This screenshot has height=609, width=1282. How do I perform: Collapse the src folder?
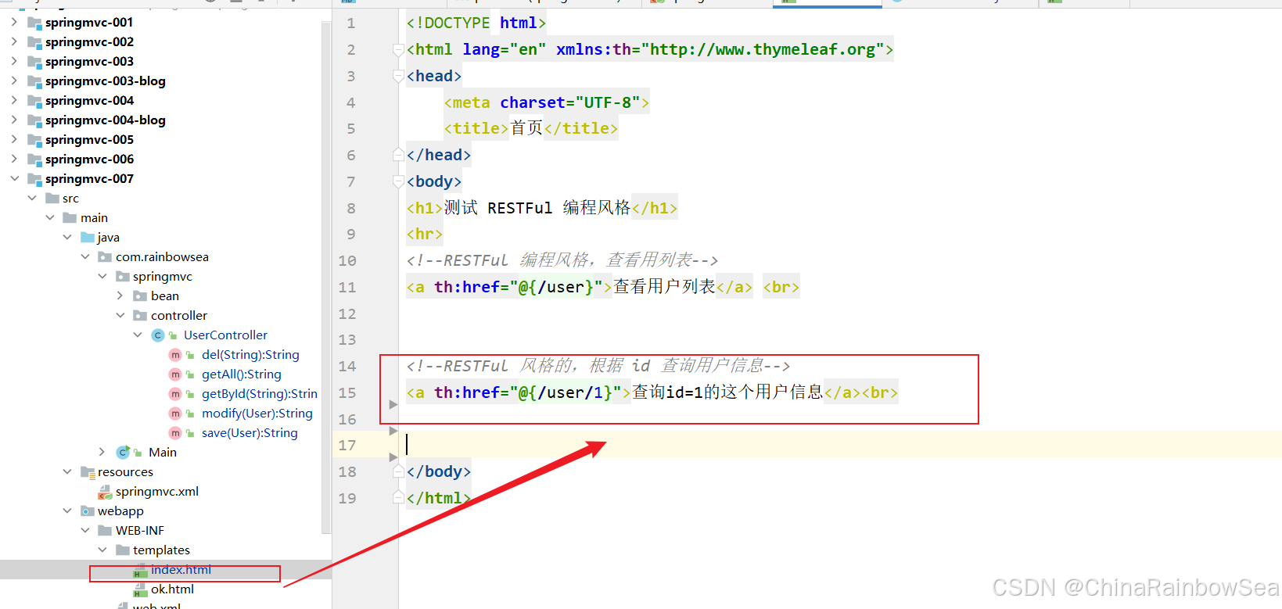coord(32,198)
